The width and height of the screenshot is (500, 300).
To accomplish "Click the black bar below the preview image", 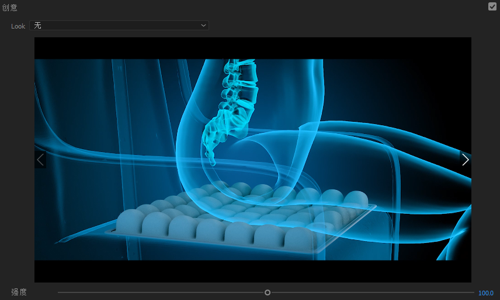I will [x=253, y=271].
